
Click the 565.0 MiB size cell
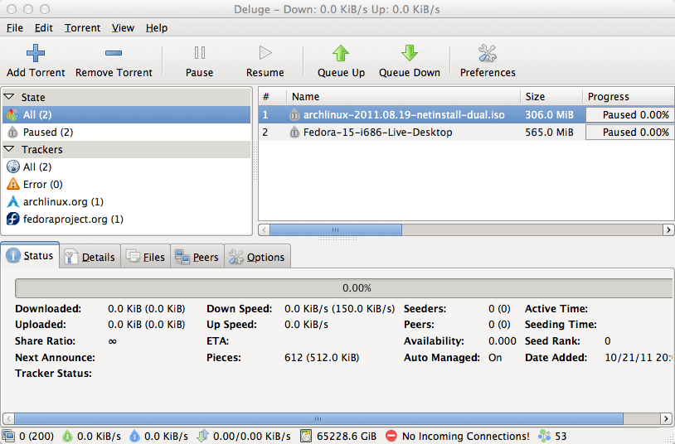pyautogui.click(x=549, y=132)
